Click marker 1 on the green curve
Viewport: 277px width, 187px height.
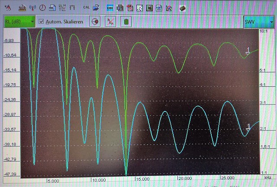pyautogui.click(x=248, y=51)
